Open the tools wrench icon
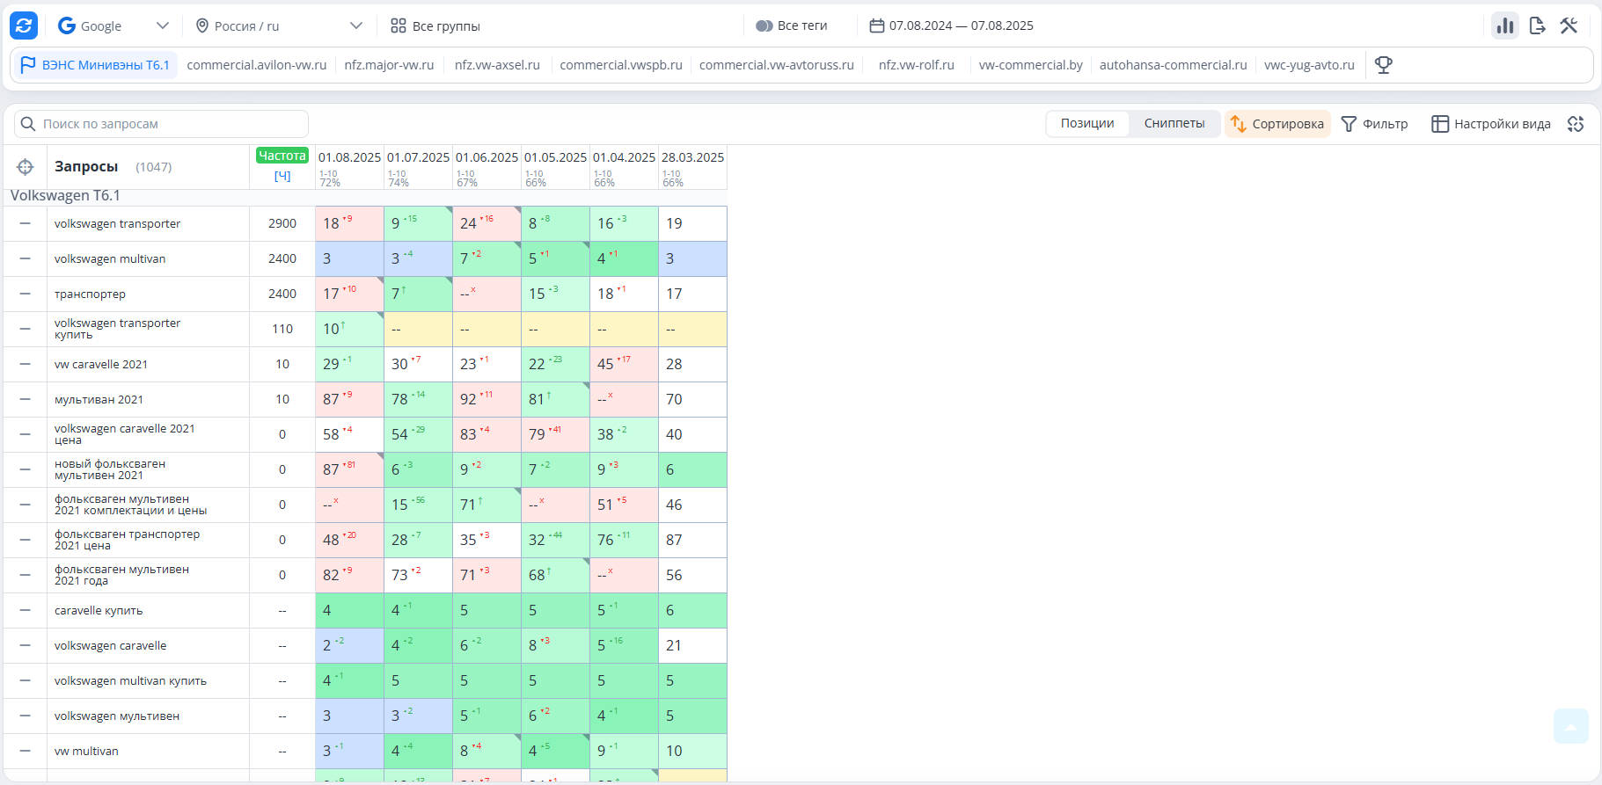The image size is (1602, 785). pyautogui.click(x=1569, y=25)
